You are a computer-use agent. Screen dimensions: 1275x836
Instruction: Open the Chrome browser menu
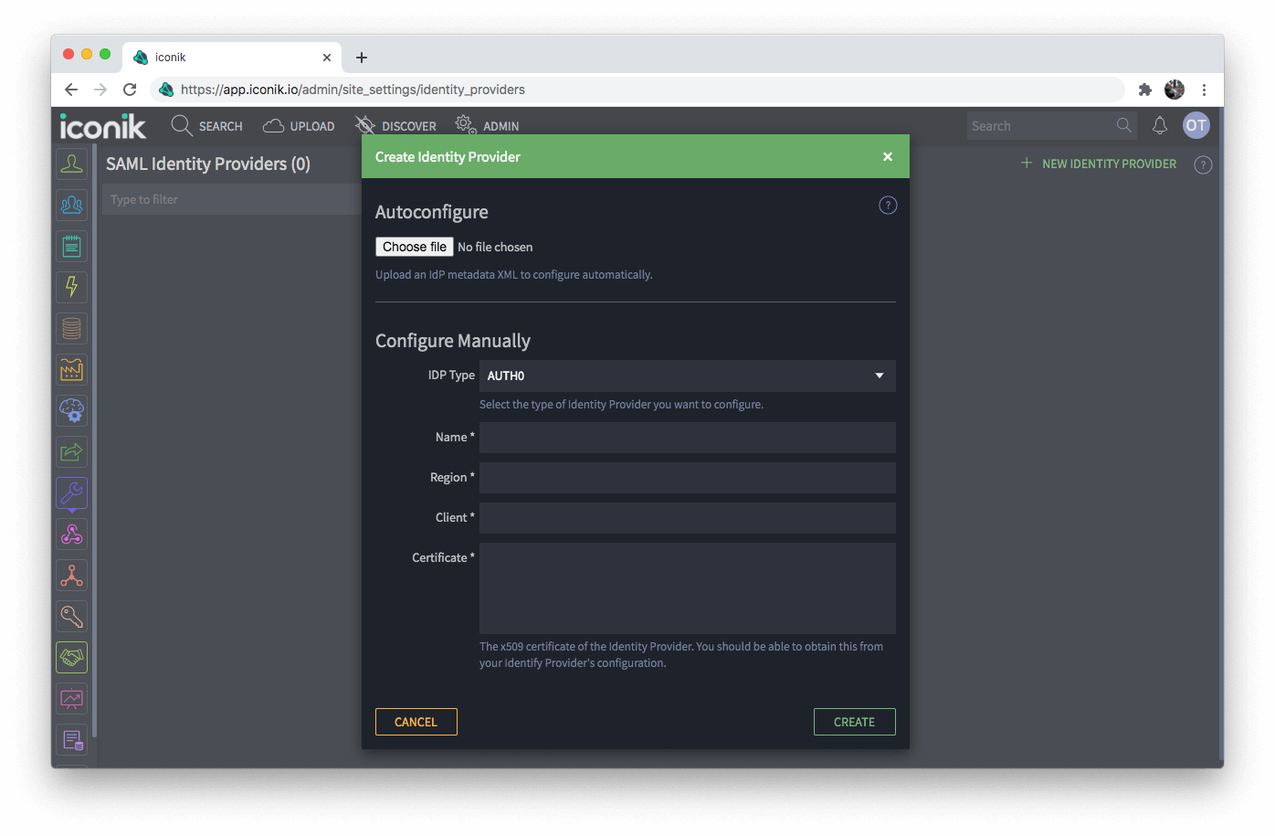(x=1204, y=89)
